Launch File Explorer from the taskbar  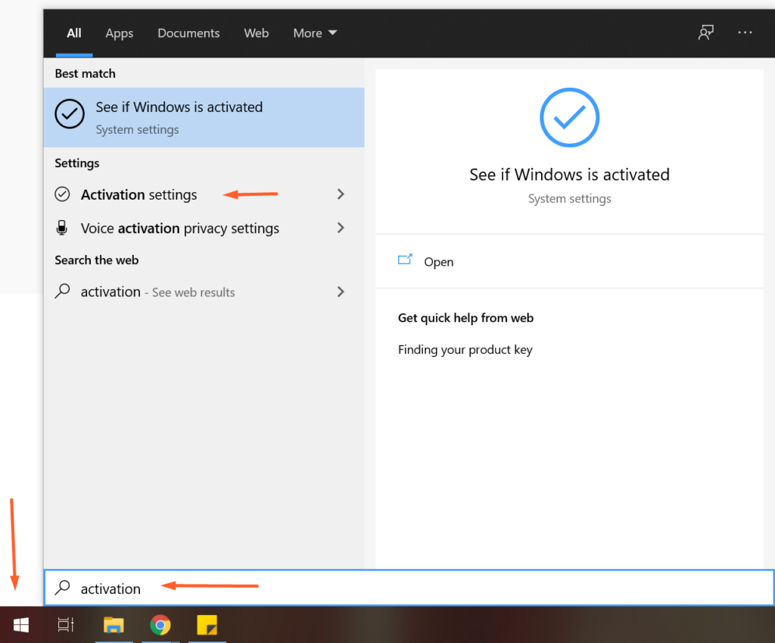click(114, 625)
